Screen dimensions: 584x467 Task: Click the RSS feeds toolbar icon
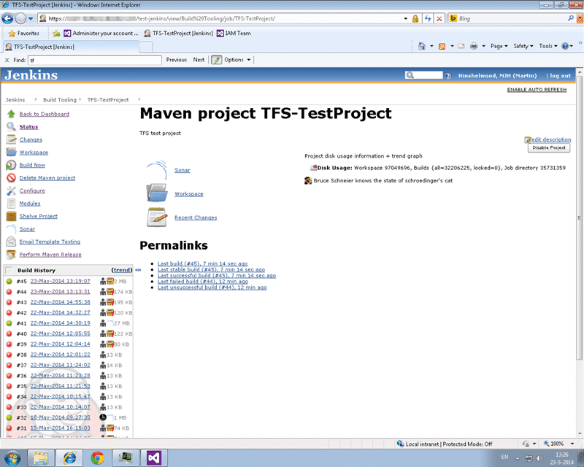point(442,46)
